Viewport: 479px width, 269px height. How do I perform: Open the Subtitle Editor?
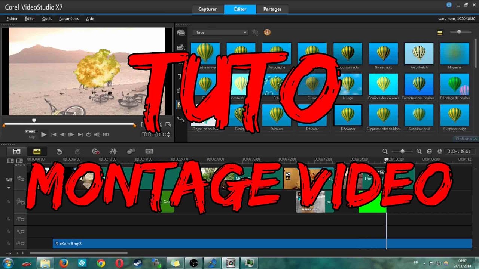click(149, 151)
